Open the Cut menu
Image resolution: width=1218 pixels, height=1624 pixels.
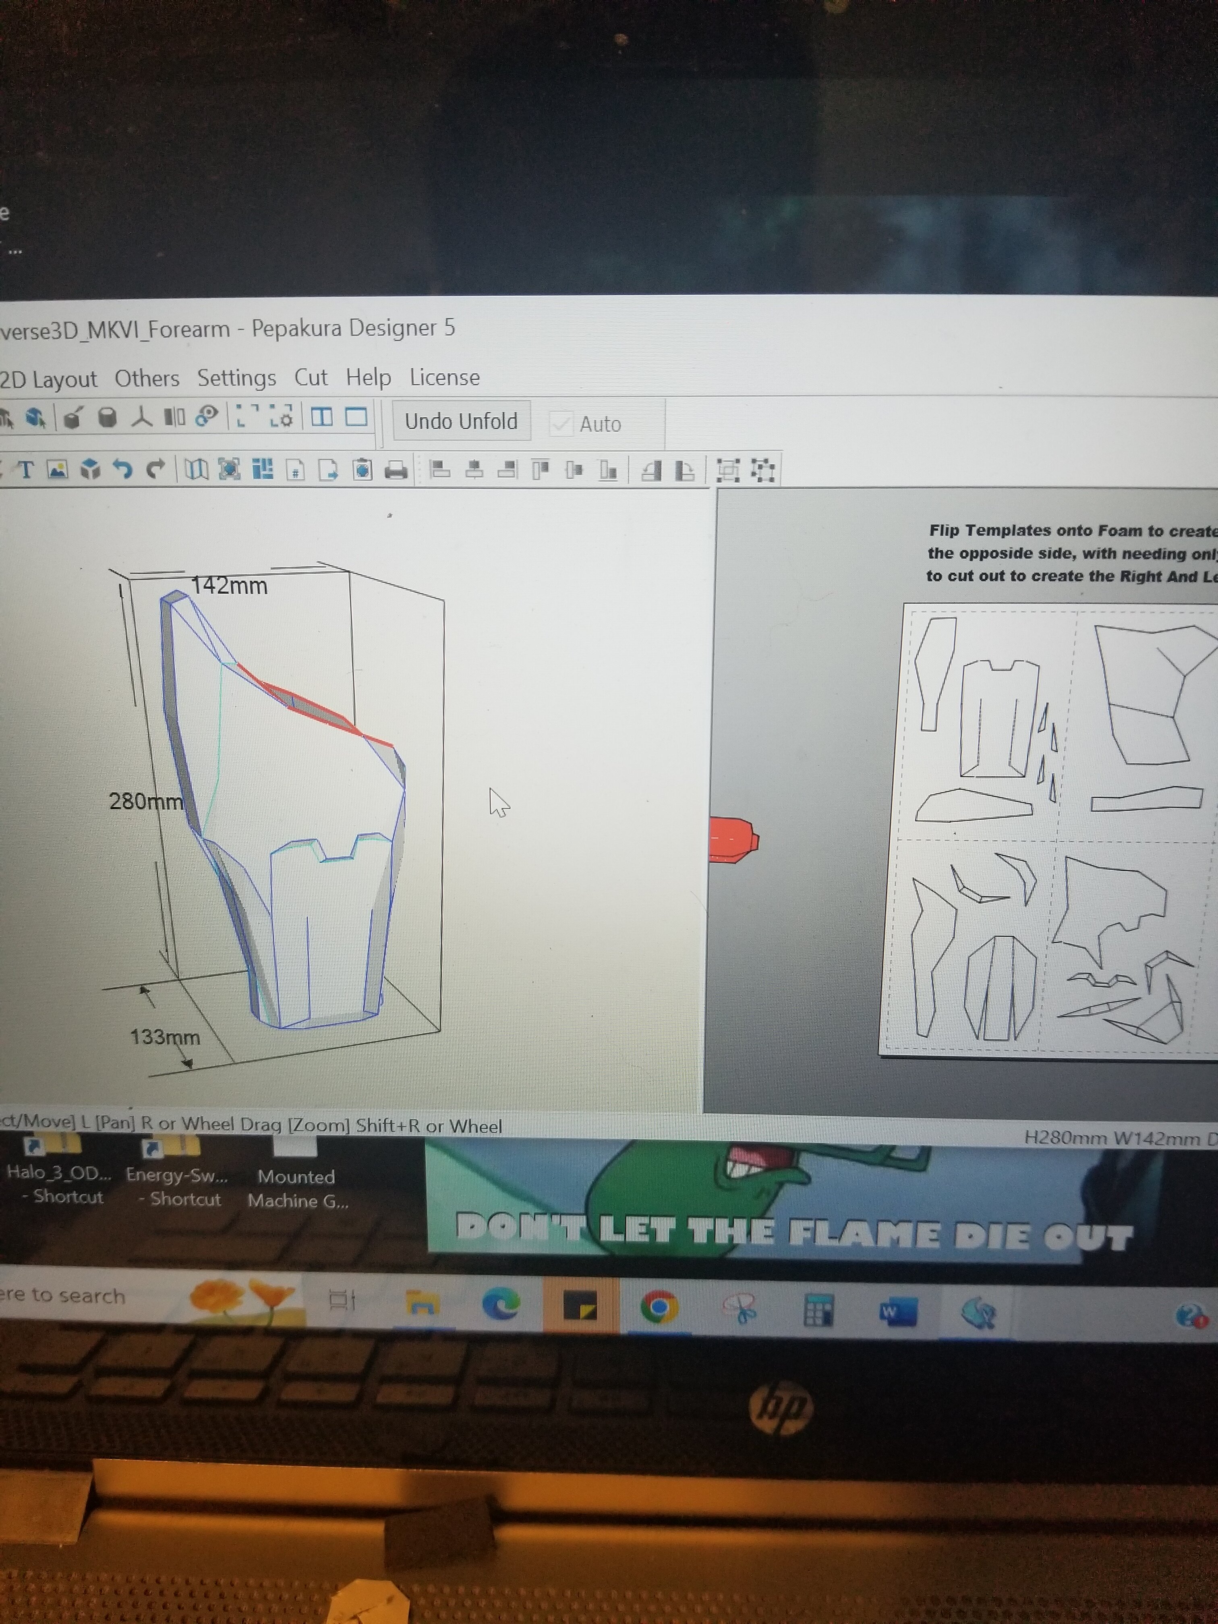pyautogui.click(x=311, y=377)
